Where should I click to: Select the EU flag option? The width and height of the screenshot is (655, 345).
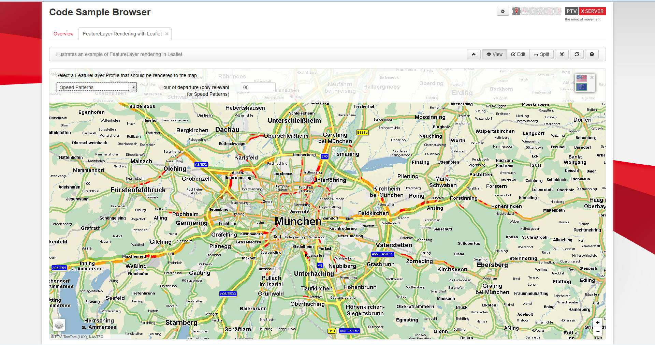[x=582, y=87]
